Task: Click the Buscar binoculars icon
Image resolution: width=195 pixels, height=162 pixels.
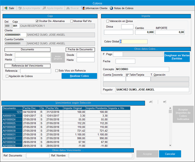Action: pyautogui.click(x=68, y=8)
